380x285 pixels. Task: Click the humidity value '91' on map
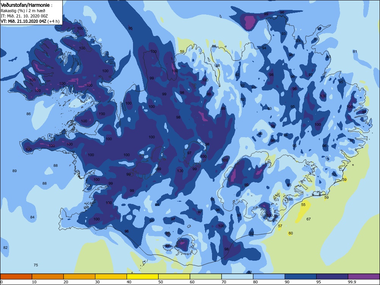[320, 28]
